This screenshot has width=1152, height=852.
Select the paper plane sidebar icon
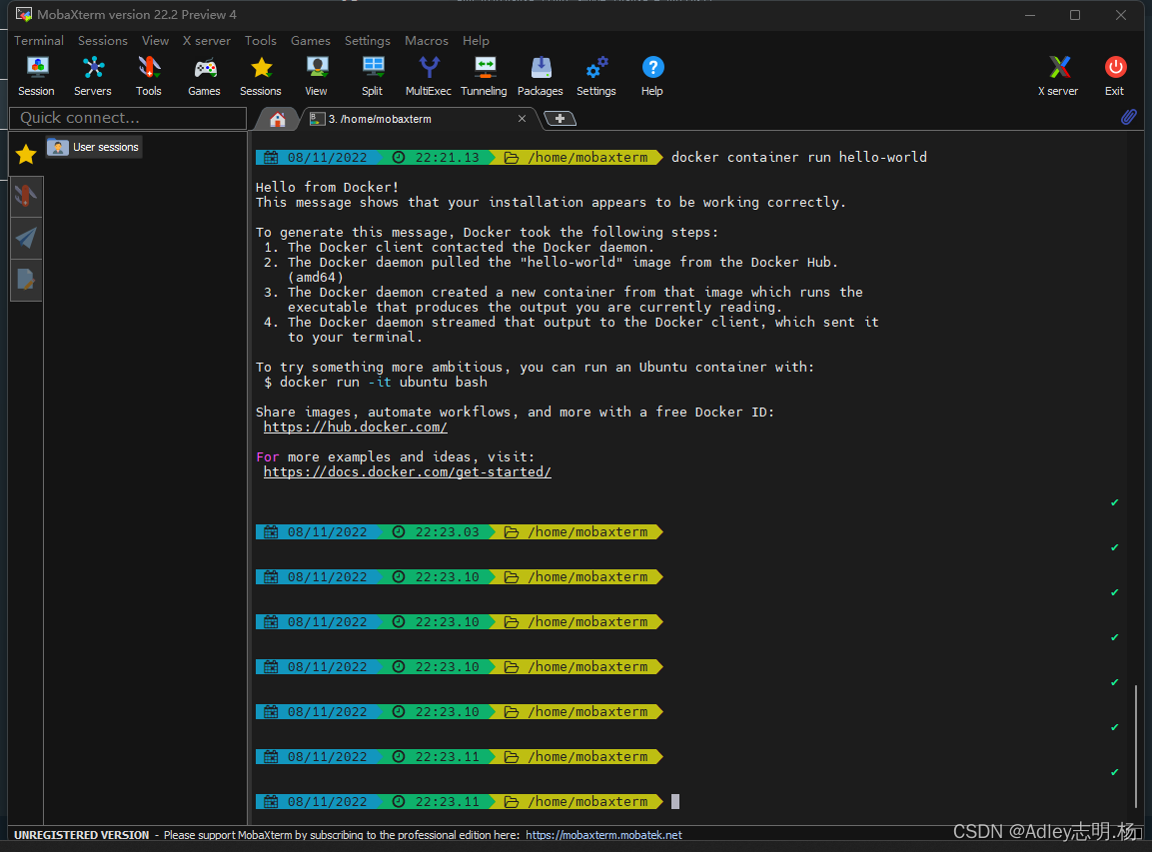(x=26, y=238)
